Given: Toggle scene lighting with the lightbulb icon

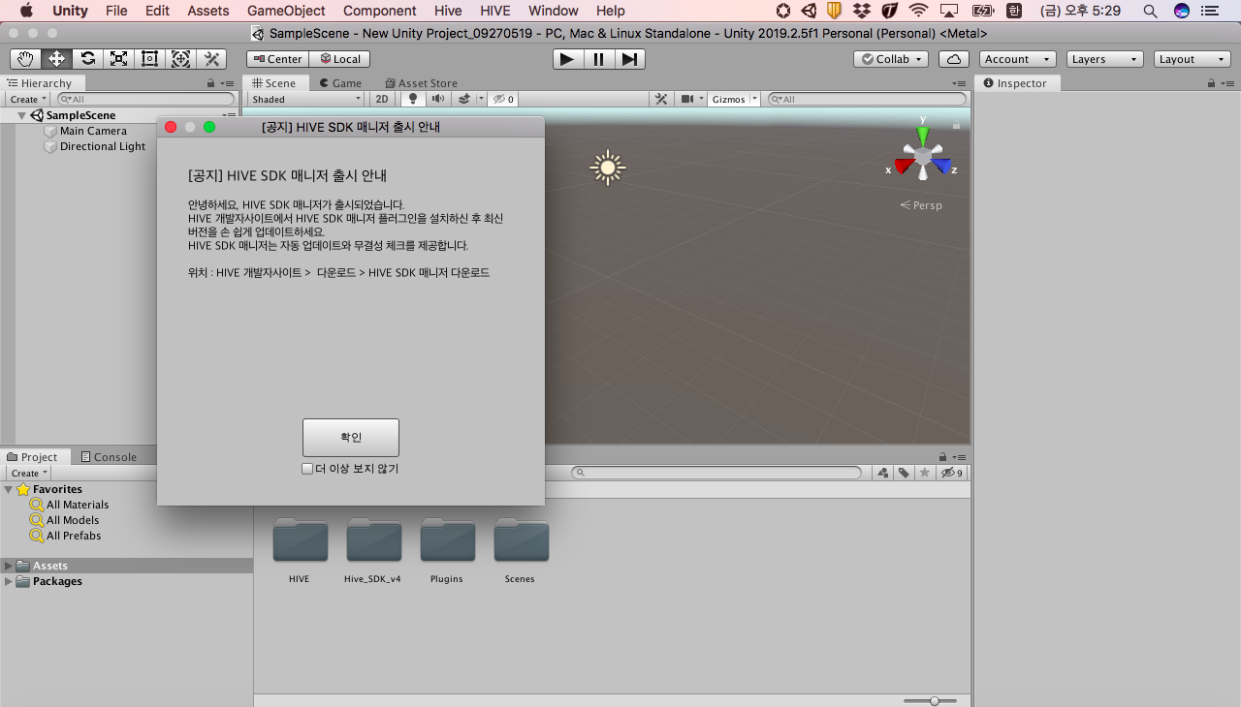Looking at the screenshot, I should click(413, 99).
